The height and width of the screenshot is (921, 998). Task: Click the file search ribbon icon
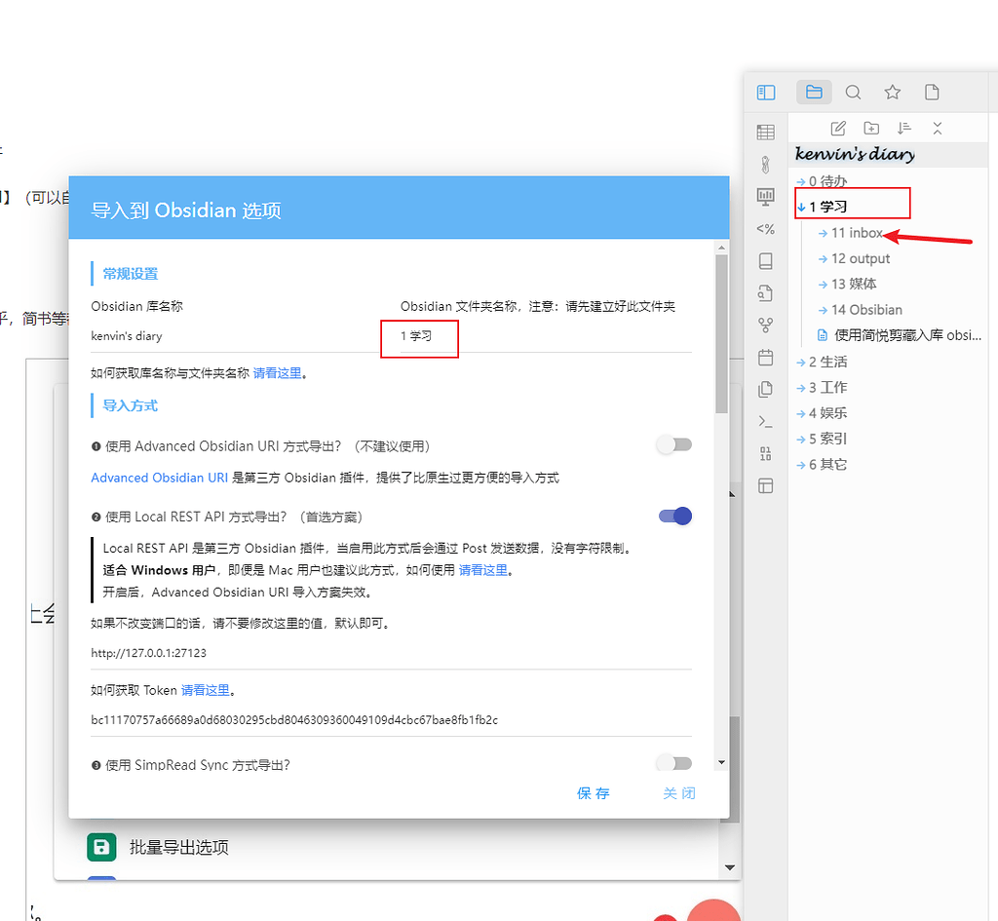pyautogui.click(x=766, y=293)
